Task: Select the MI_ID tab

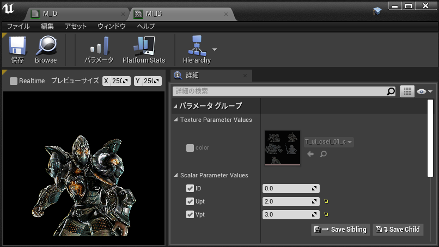Action: point(181,14)
